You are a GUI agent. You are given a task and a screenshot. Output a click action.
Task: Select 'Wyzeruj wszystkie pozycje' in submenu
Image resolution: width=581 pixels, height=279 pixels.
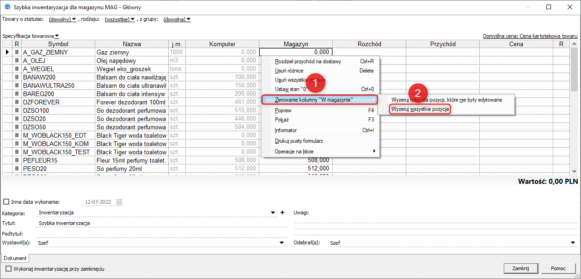(x=420, y=109)
